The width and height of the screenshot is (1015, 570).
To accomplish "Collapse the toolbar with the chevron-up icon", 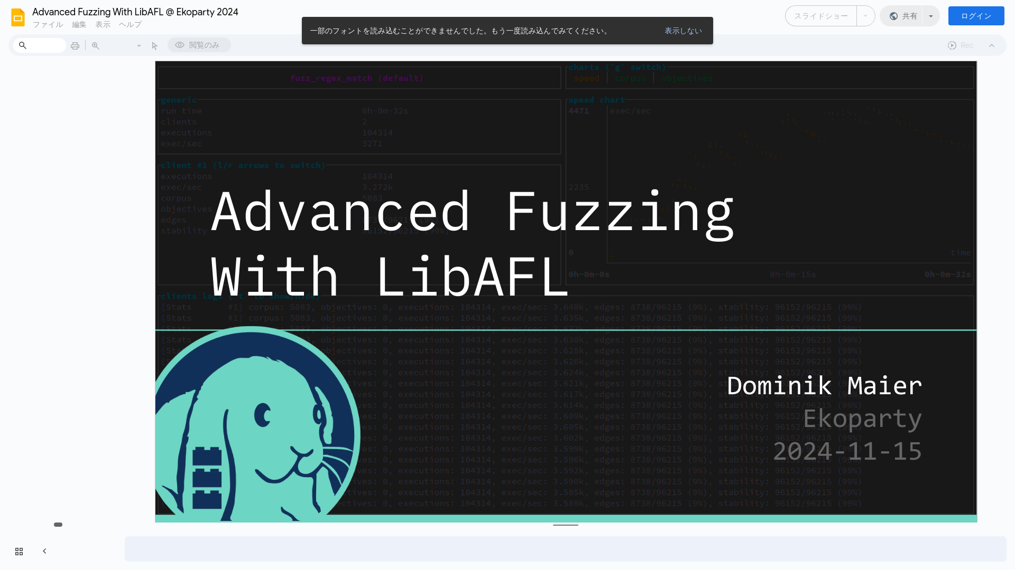I will pos(992,46).
